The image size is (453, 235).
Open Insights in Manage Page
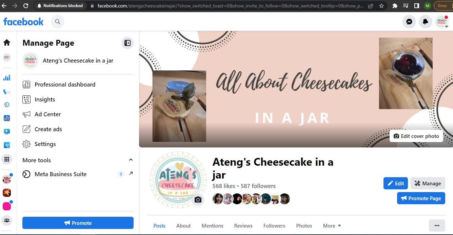coord(78,99)
